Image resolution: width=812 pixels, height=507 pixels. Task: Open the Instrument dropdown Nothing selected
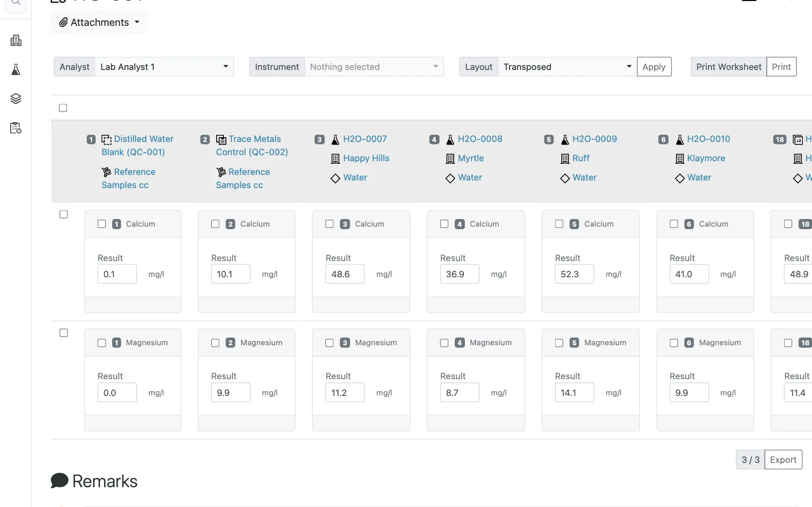374,66
